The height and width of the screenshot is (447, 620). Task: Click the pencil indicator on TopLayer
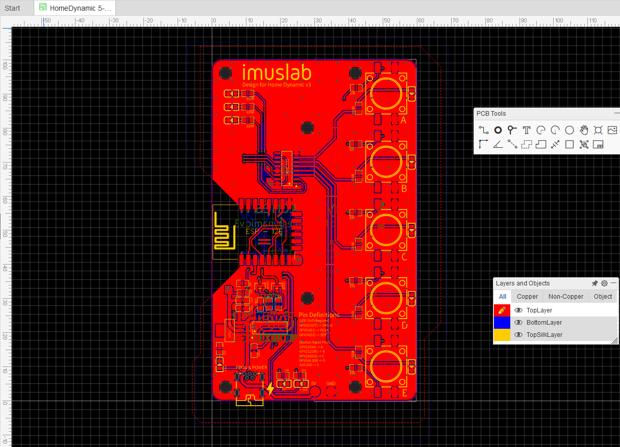pos(502,310)
